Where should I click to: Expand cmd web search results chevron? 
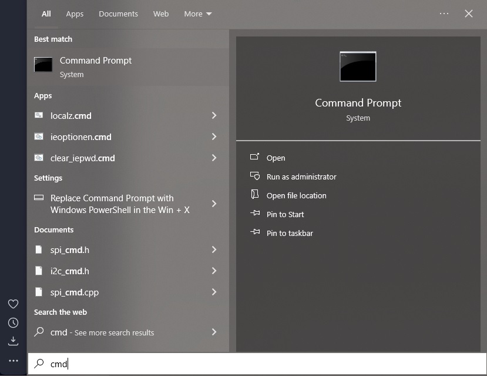point(214,332)
